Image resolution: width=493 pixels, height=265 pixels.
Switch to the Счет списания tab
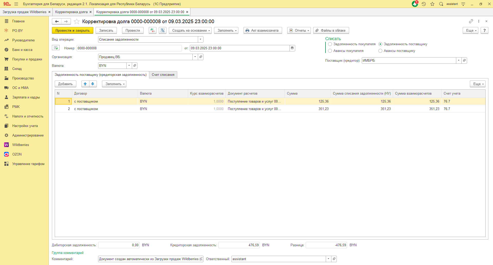pyautogui.click(x=163, y=75)
